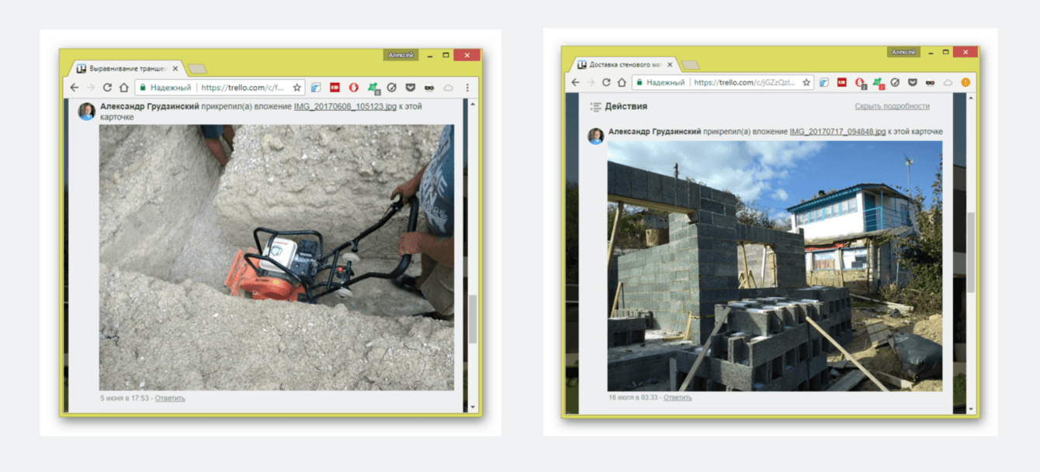The height and width of the screenshot is (472, 1040).
Task: Open the home page in the left window
Action: [x=123, y=88]
